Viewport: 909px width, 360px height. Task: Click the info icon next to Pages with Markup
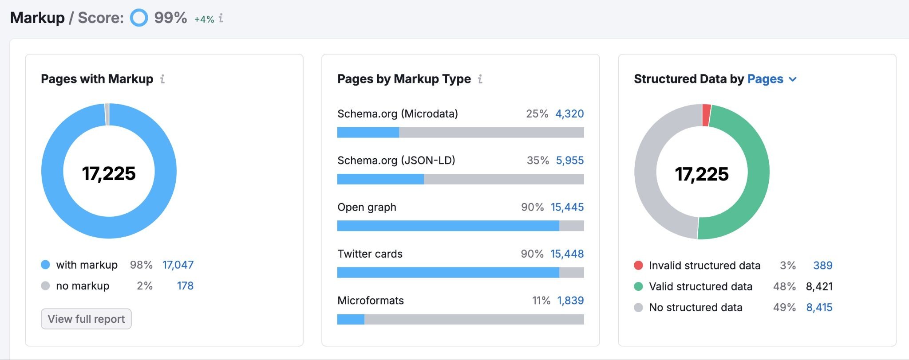point(163,80)
